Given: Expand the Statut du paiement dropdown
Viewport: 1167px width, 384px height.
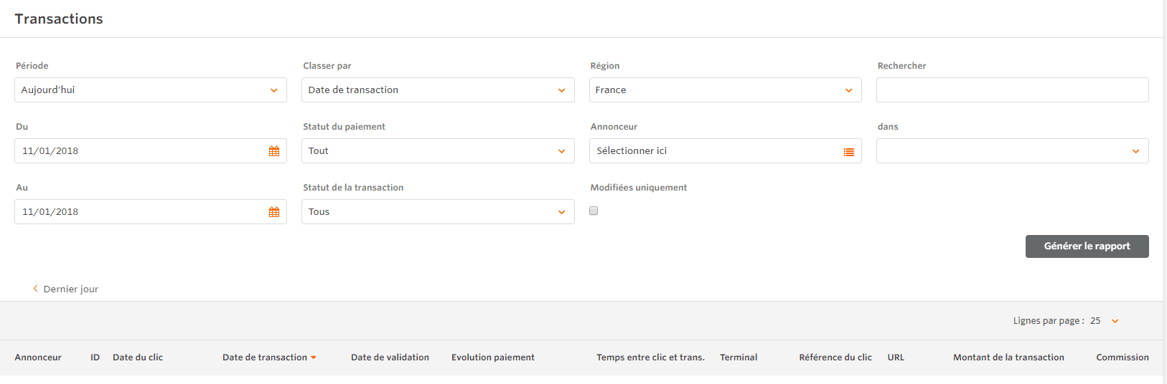Looking at the screenshot, I should point(438,151).
